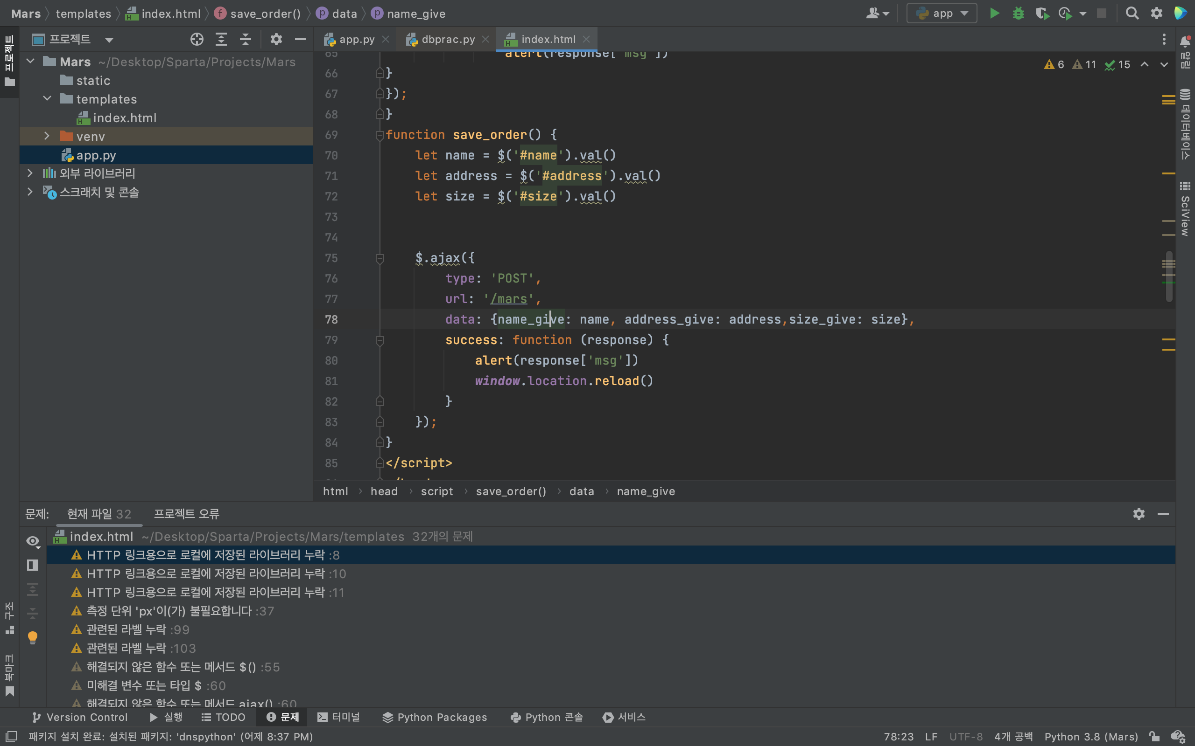1195x746 pixels.
Task: Open the run configuration app dropdown
Action: click(942, 14)
